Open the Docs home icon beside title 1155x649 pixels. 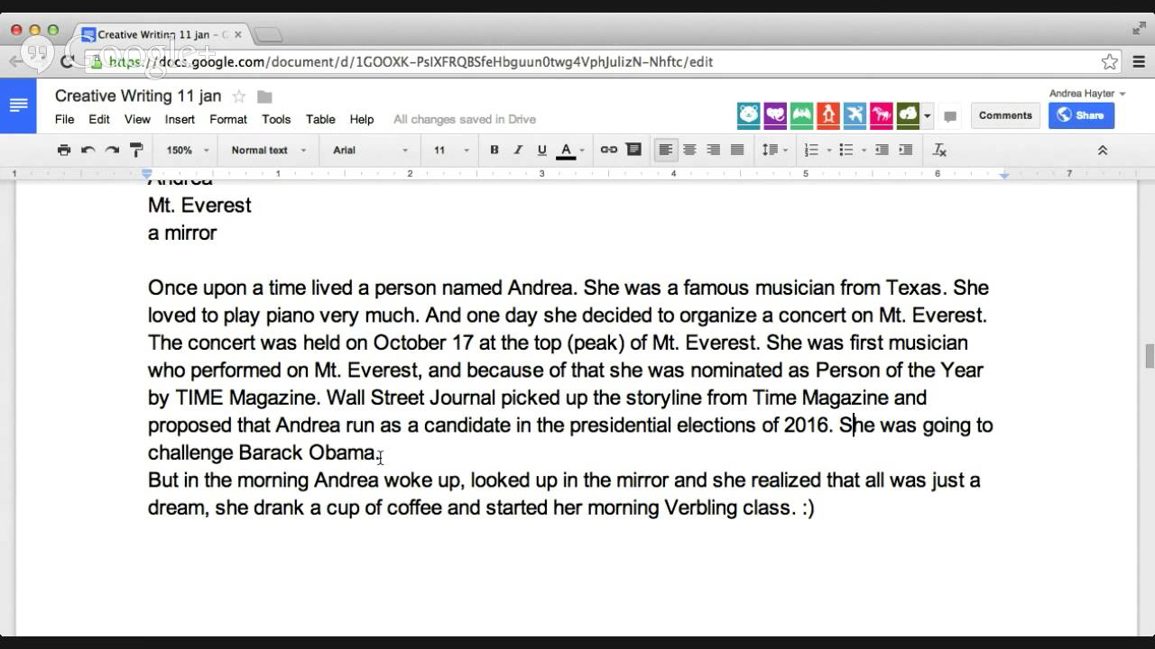pyautogui.click(x=18, y=105)
